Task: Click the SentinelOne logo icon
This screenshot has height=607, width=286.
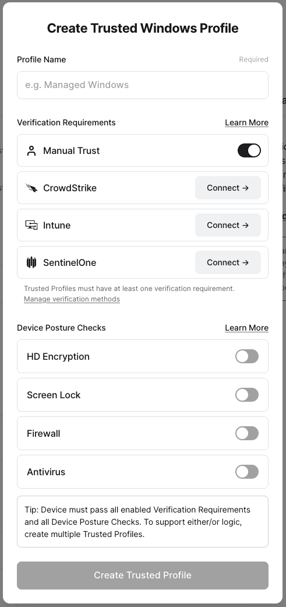Action: [31, 262]
